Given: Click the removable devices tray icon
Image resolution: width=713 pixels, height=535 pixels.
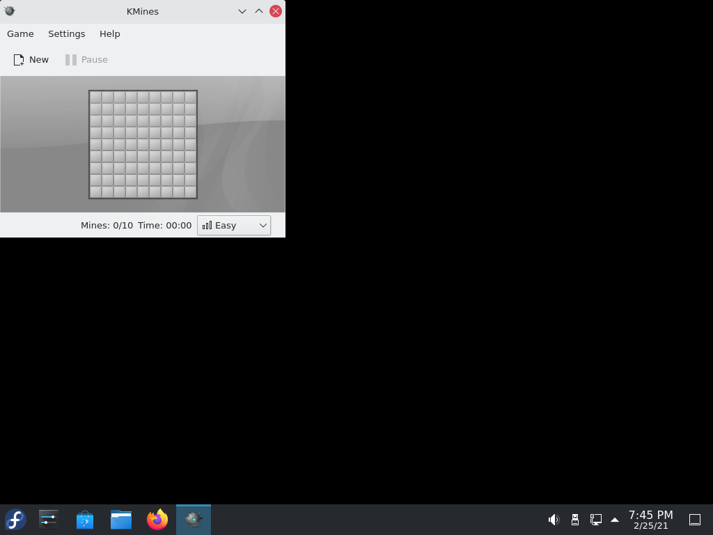Looking at the screenshot, I should (x=574, y=520).
